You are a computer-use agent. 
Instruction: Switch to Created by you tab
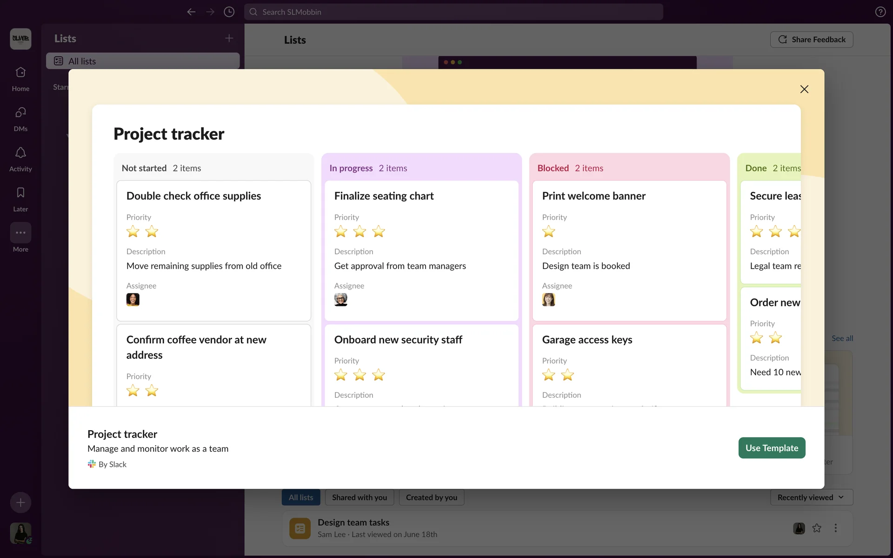click(431, 498)
